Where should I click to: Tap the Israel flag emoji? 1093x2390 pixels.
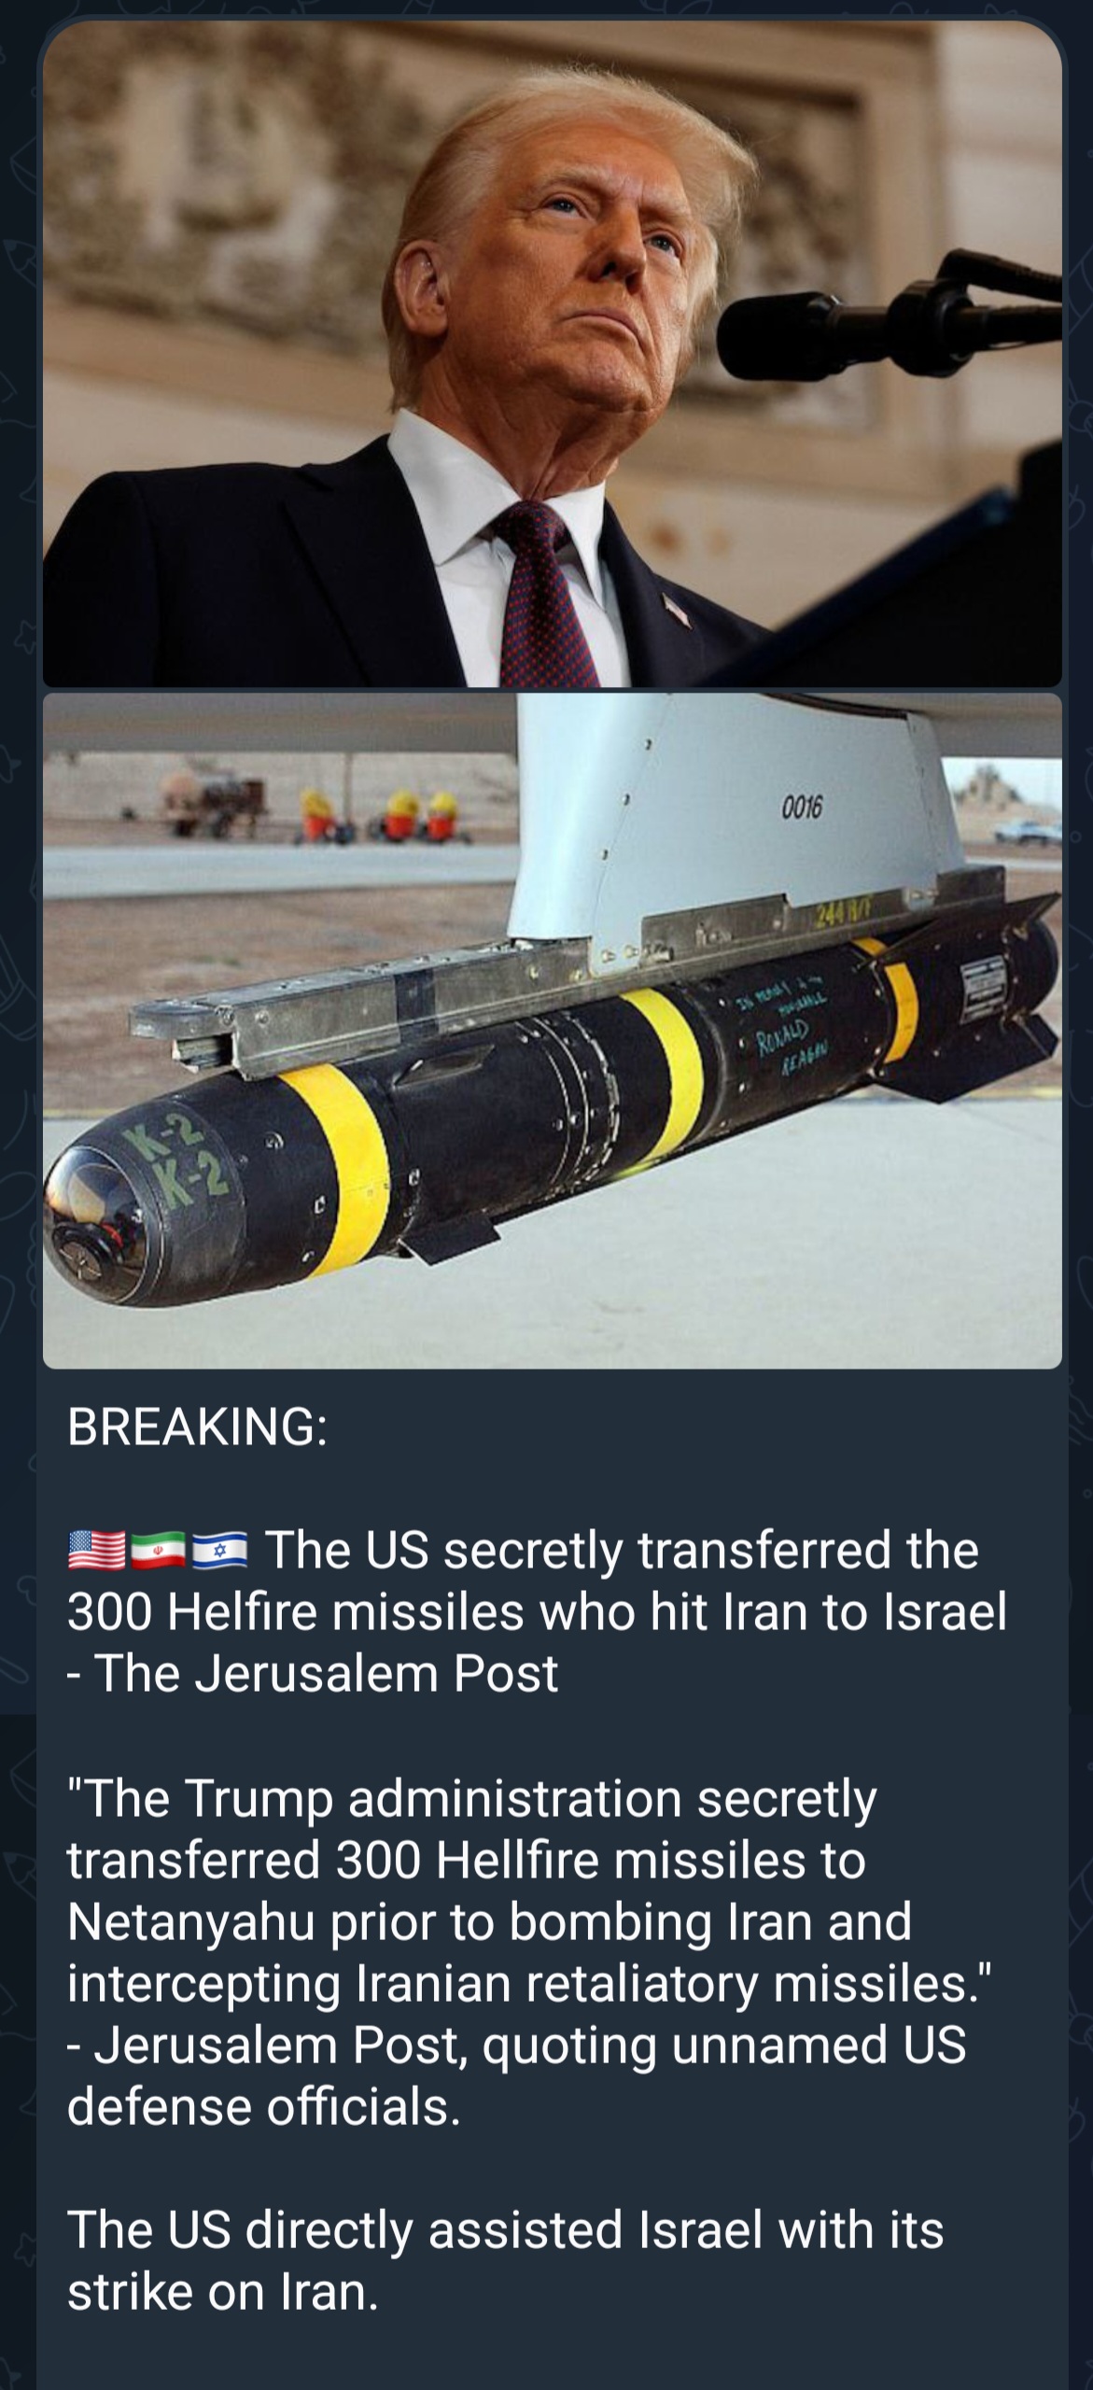219,1552
